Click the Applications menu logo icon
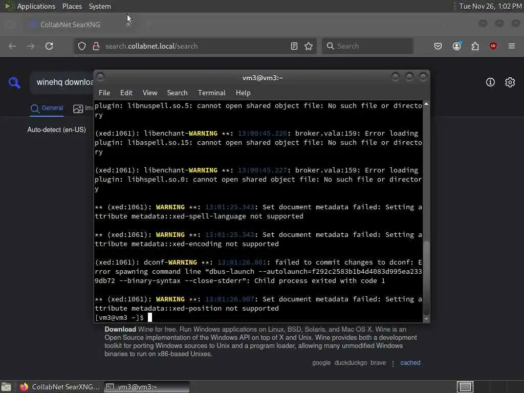Screen dimensions: 524x393 (x=9, y=6)
